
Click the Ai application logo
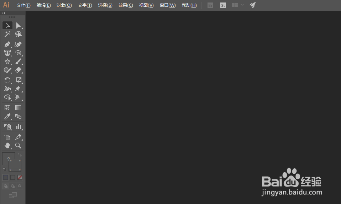coord(6,5)
